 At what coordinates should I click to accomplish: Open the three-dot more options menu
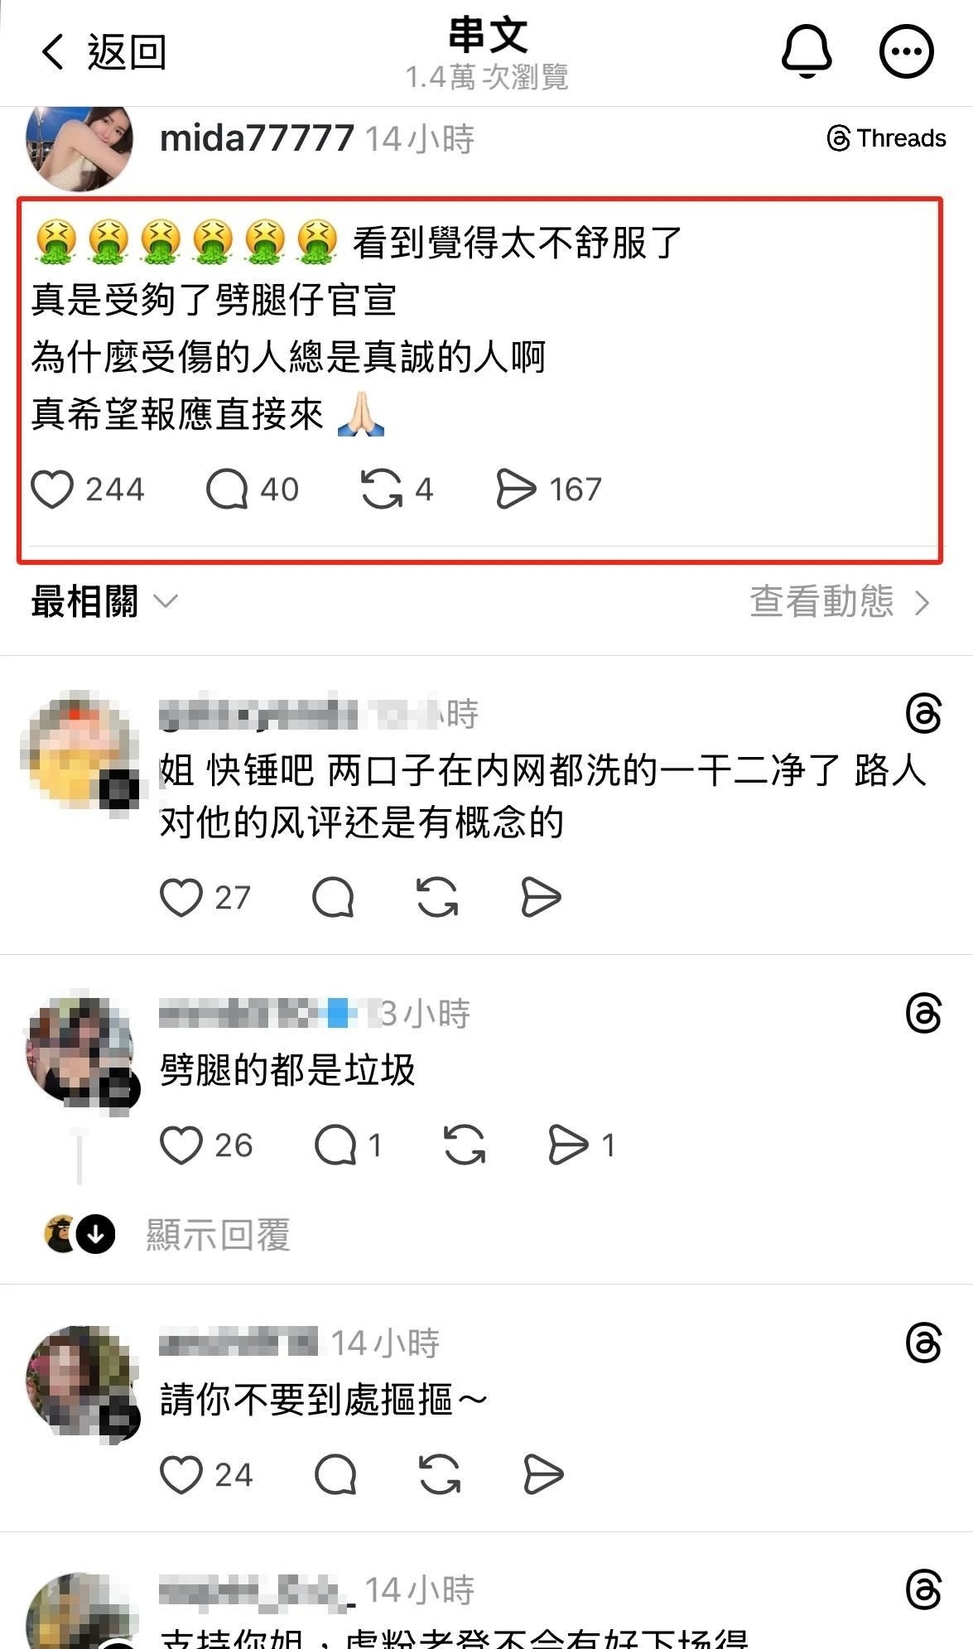906,51
